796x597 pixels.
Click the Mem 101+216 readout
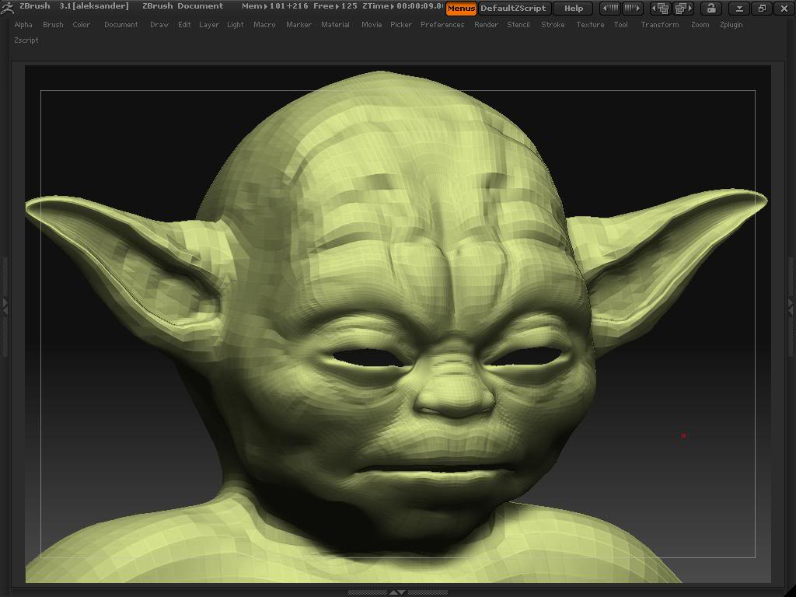(274, 6)
